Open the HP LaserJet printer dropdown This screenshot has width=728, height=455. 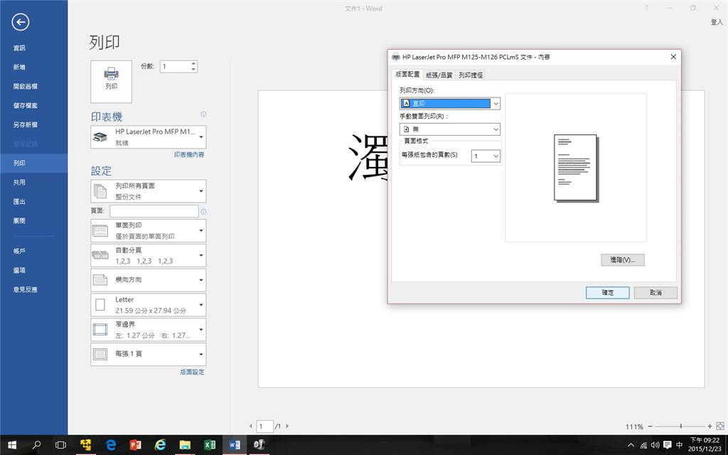point(149,137)
